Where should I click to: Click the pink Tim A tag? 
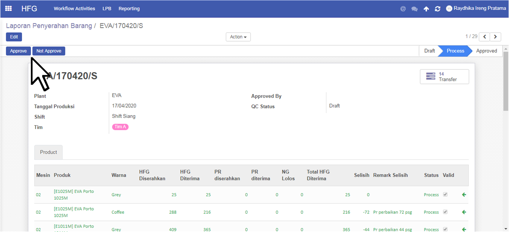click(x=120, y=127)
